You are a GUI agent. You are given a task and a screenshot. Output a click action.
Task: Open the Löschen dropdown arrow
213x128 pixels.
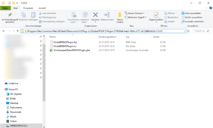95,22
